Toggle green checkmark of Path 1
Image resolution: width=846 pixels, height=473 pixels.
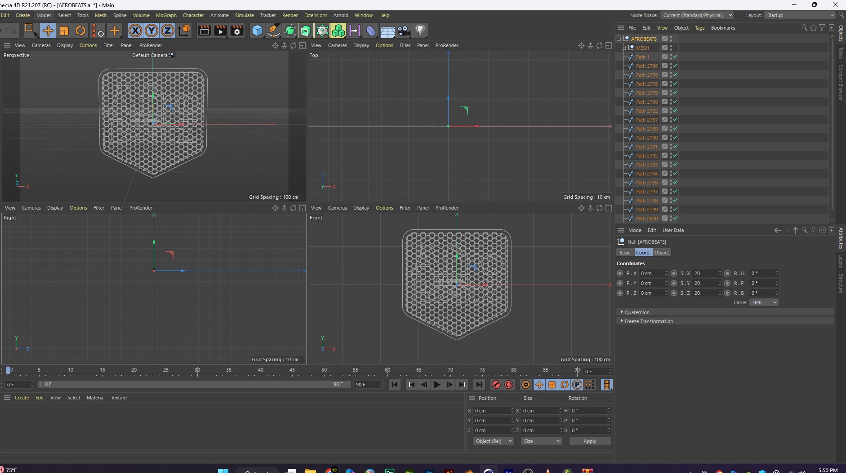click(675, 57)
